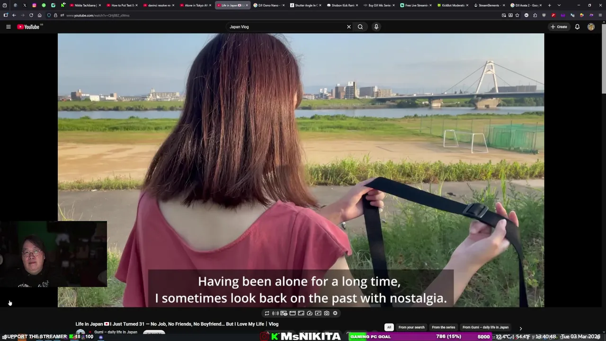This screenshot has width=606, height=341.
Task: Open the YouTube guide hamburger menu
Action: click(x=8, y=27)
